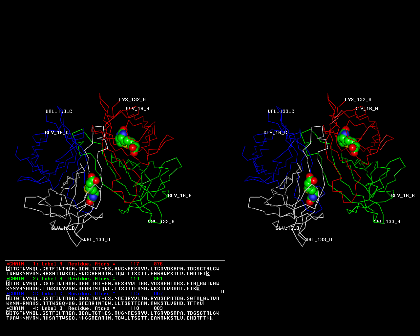The height and width of the screenshot is (336, 420).
Task: Click VAL_133_C label in right stereo view
Action: point(281,111)
